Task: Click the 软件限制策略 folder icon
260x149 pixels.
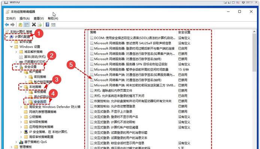Action: 26,122
